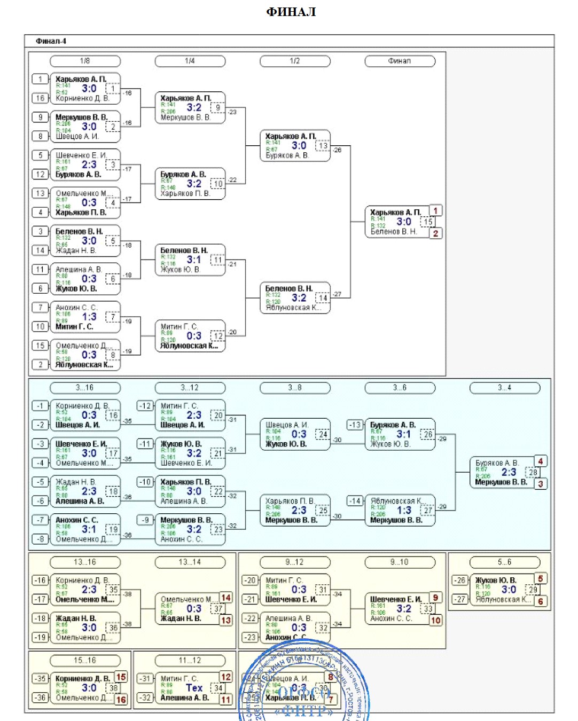Open 1/8 match Алешина vs Жуков
578x721 pixels.
(x=85, y=279)
